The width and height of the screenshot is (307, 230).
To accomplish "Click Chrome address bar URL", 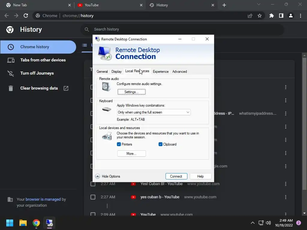I will [x=78, y=16].
